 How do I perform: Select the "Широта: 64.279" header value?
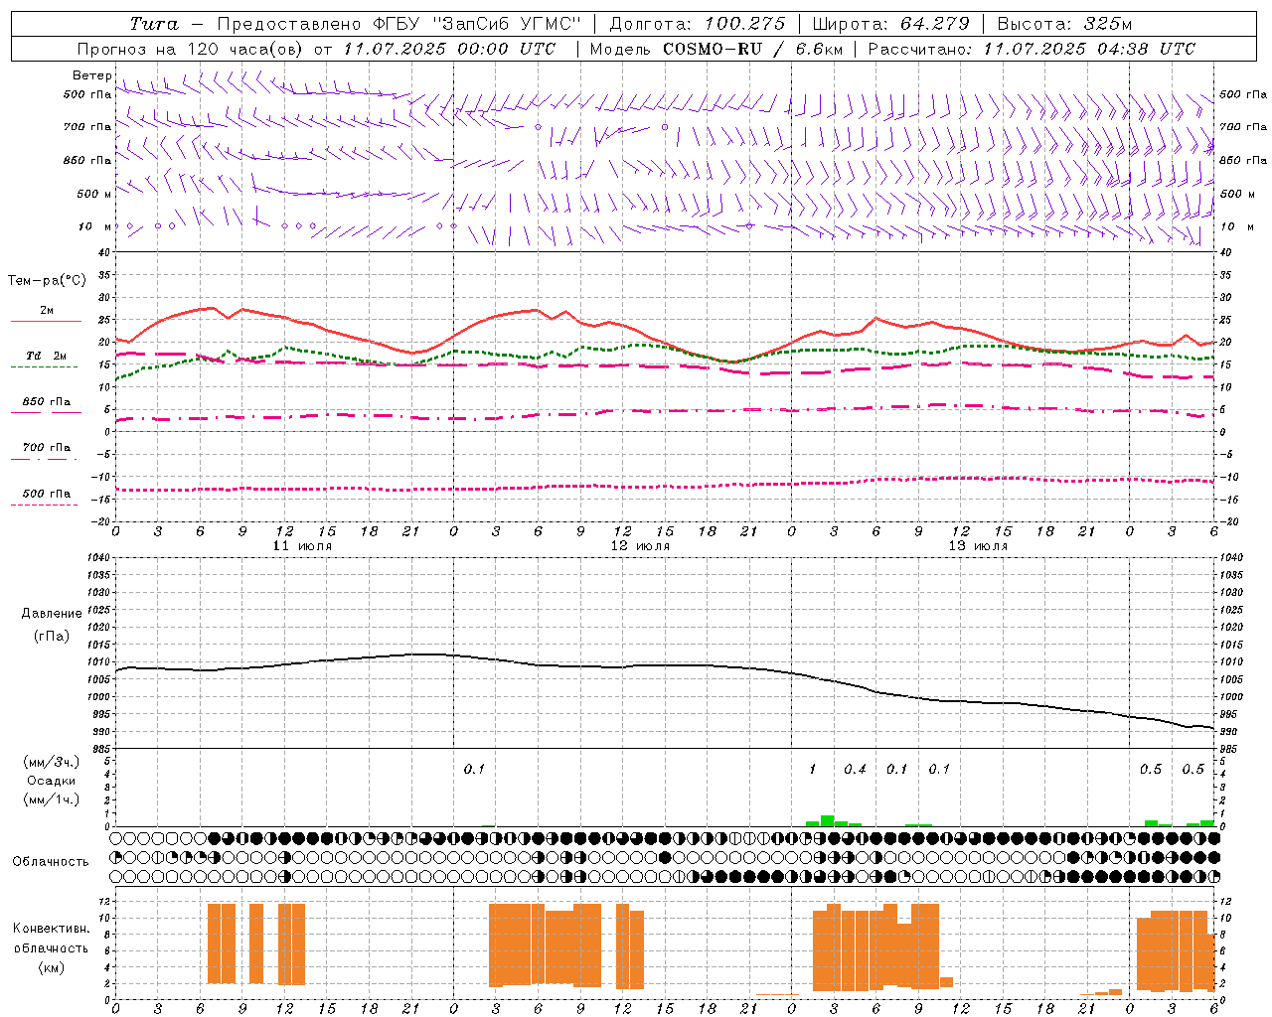coord(890,24)
